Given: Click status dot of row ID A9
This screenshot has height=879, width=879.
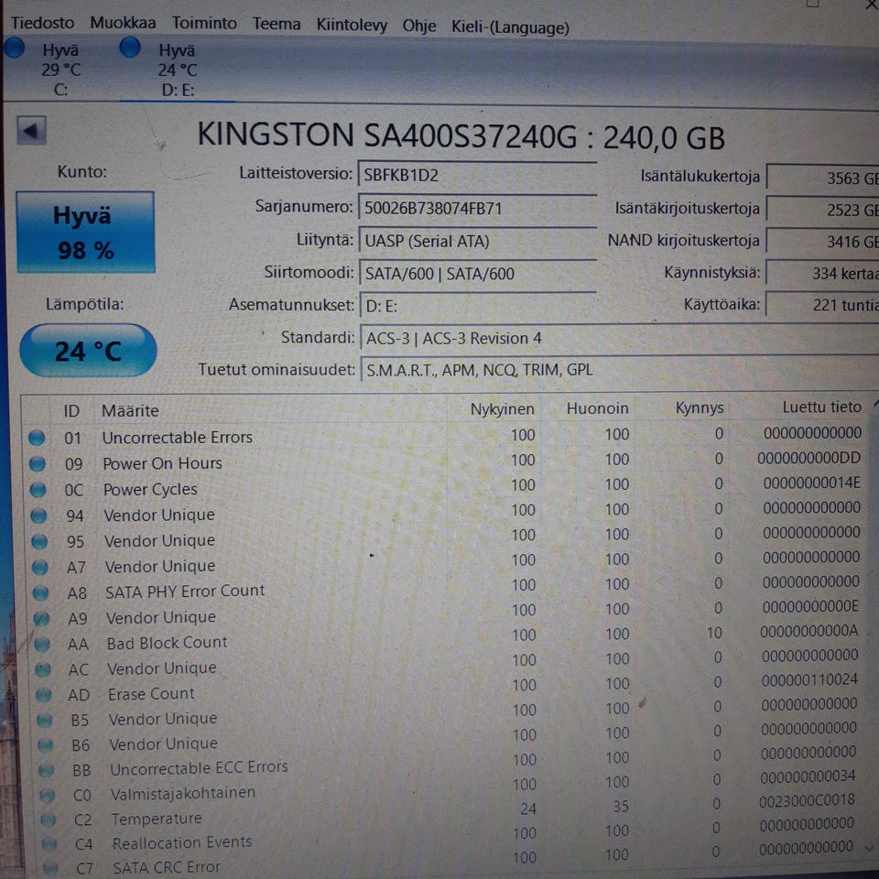Looking at the screenshot, I should [41, 618].
